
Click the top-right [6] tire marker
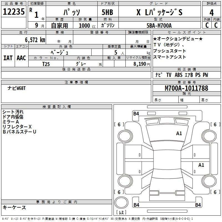215,125
